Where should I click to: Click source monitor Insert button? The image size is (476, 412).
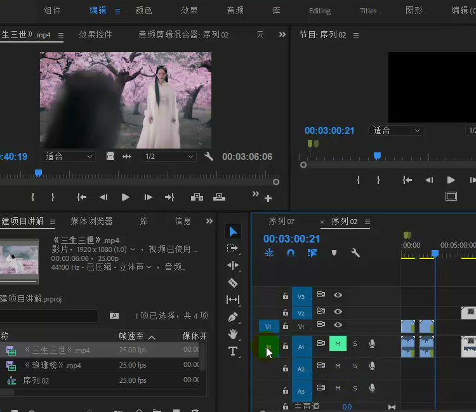tap(197, 197)
